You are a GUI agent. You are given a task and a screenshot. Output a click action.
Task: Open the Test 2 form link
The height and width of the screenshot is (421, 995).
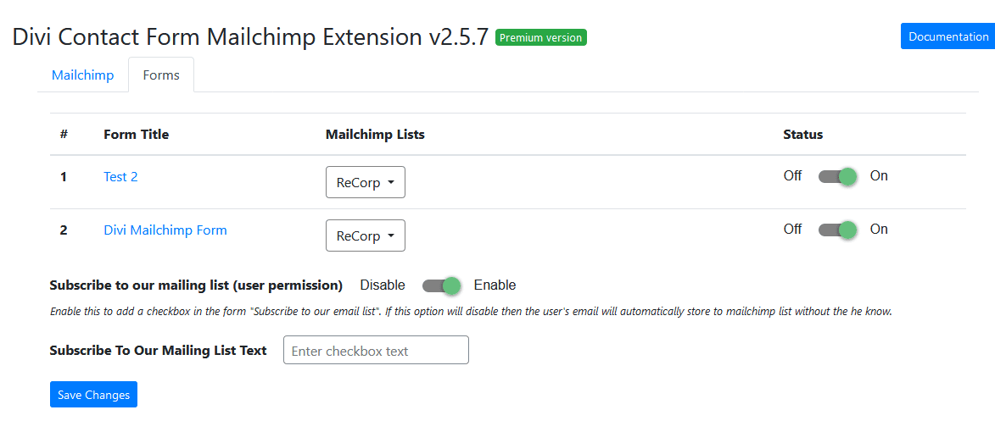click(120, 176)
